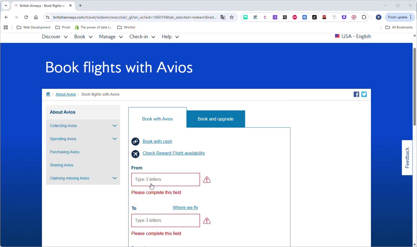The image size is (417, 247).
Task: Open the black pen extension icon
Action: point(314,17)
